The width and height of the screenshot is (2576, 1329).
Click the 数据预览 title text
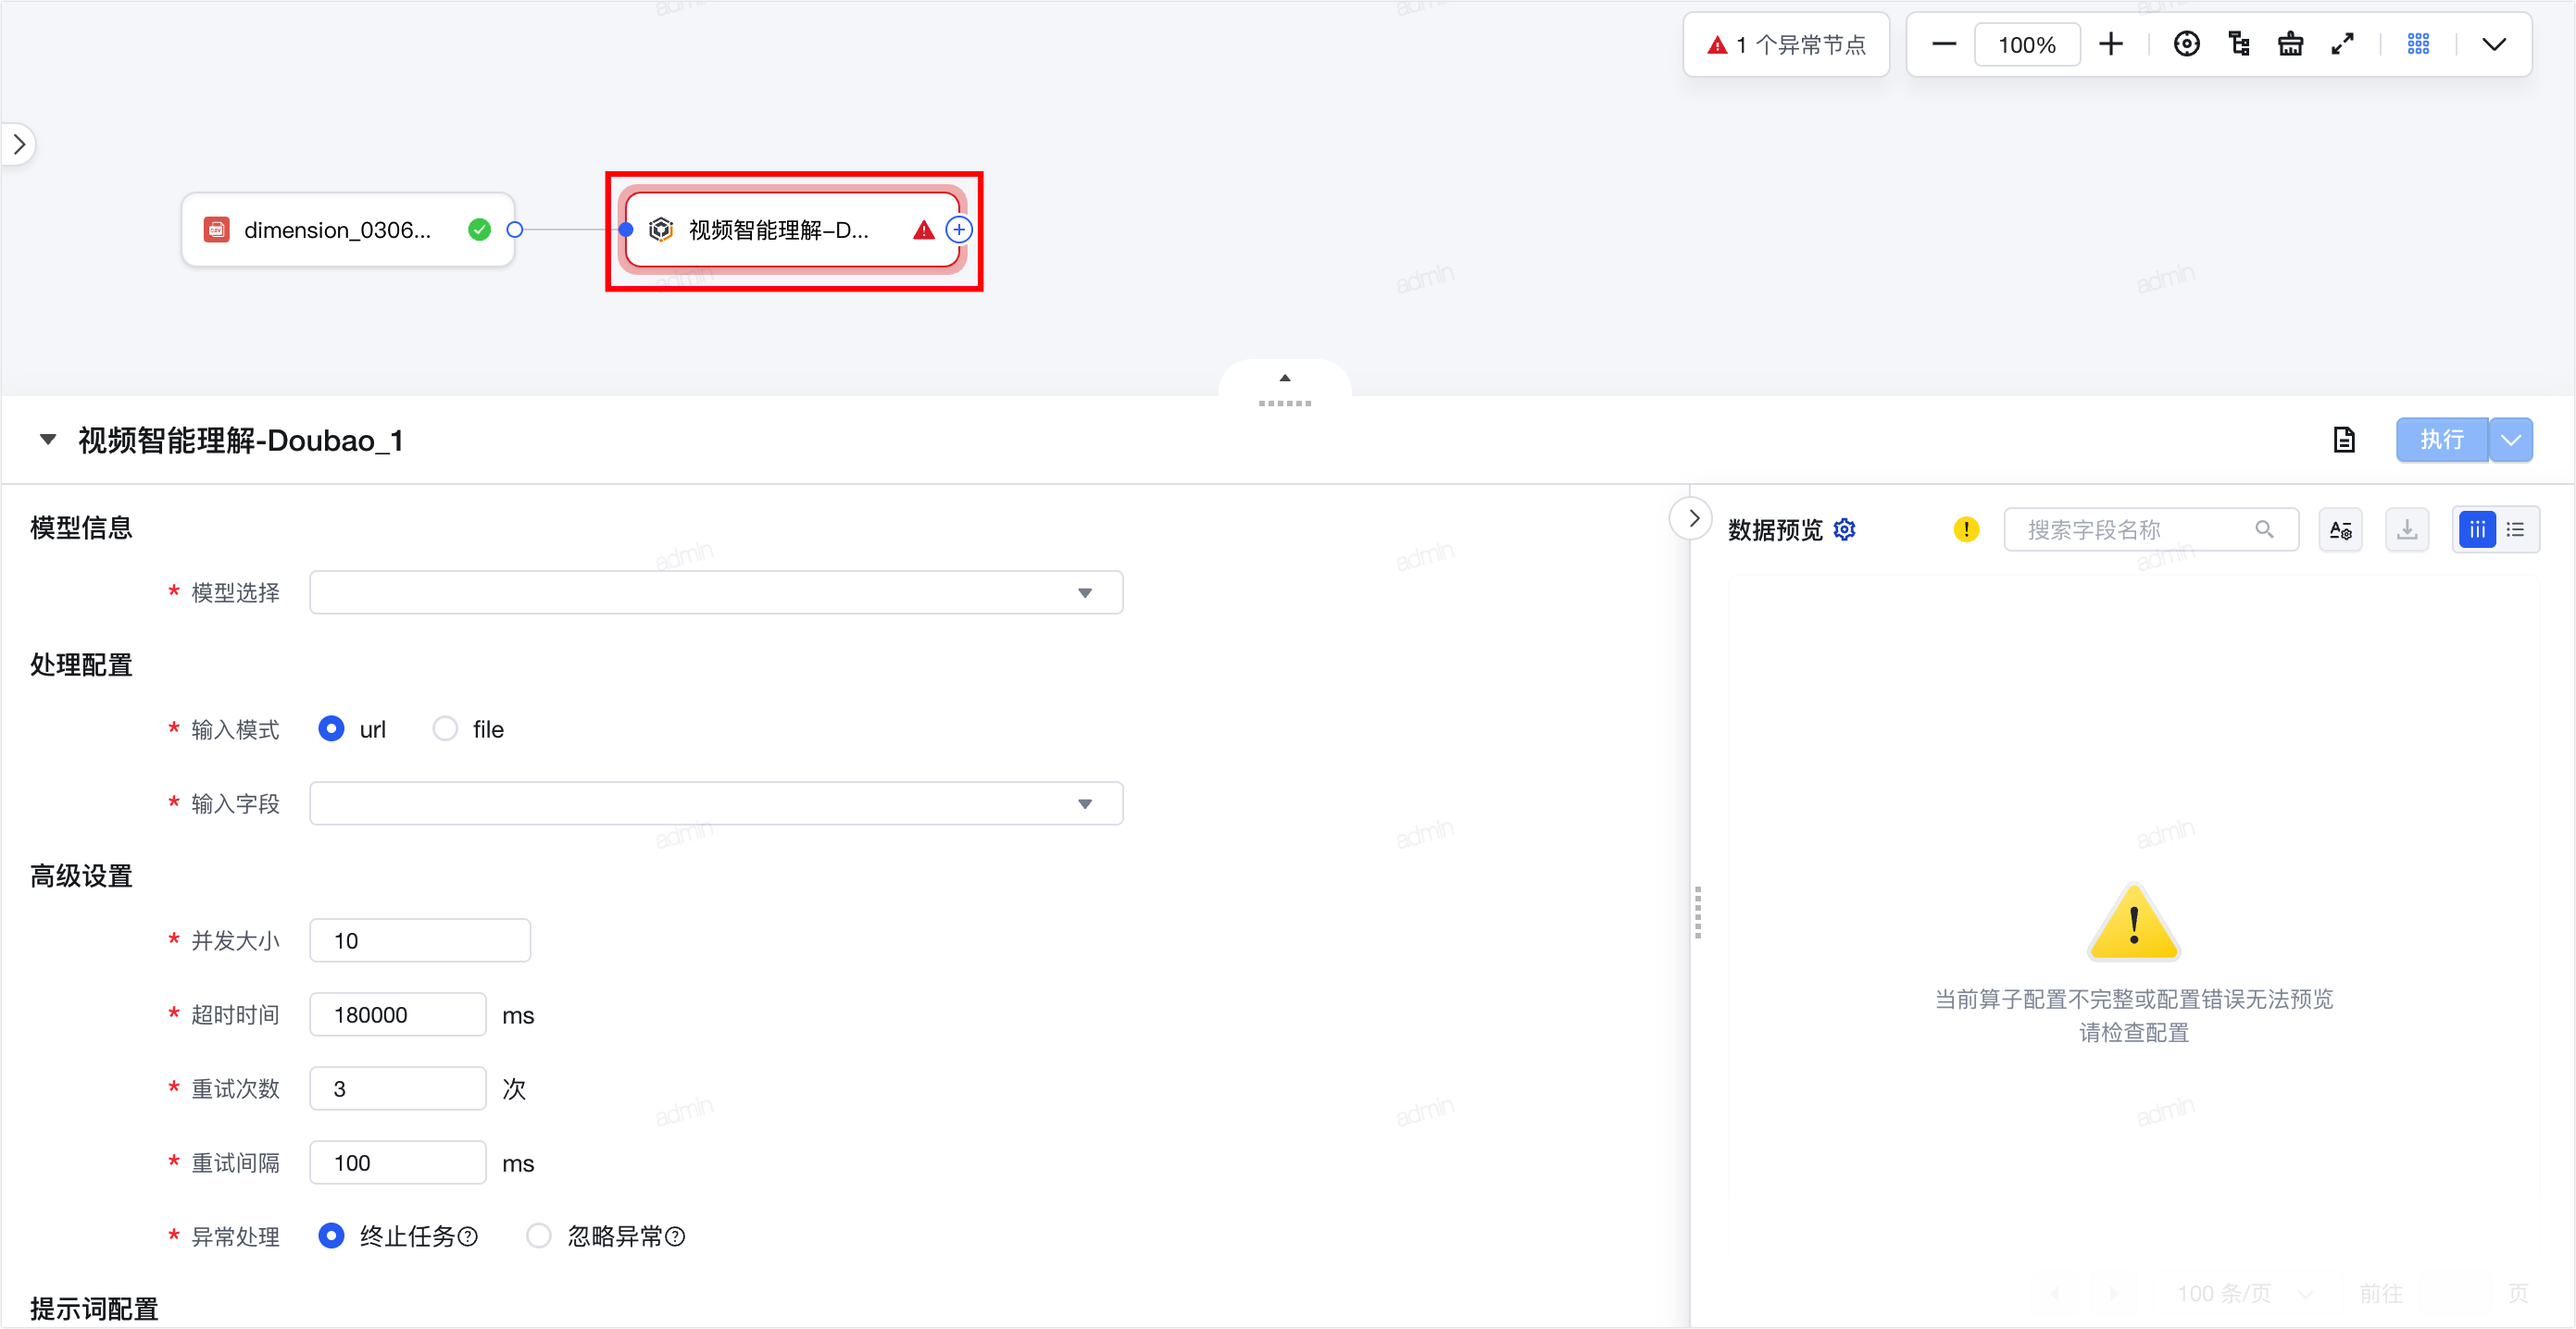point(1775,530)
